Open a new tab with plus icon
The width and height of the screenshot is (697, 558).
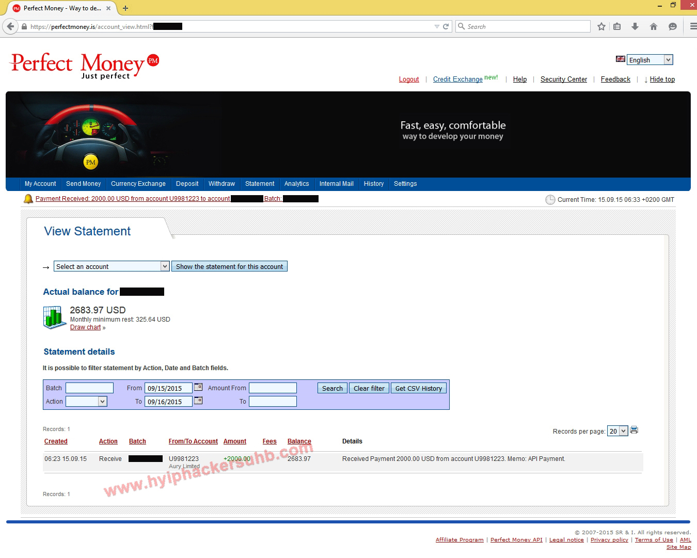click(125, 8)
